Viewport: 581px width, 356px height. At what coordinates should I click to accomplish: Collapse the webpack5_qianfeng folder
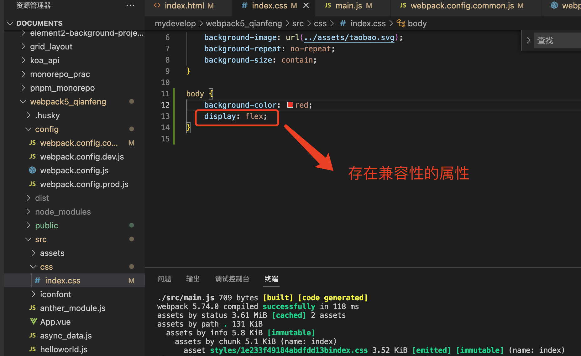[68, 102]
